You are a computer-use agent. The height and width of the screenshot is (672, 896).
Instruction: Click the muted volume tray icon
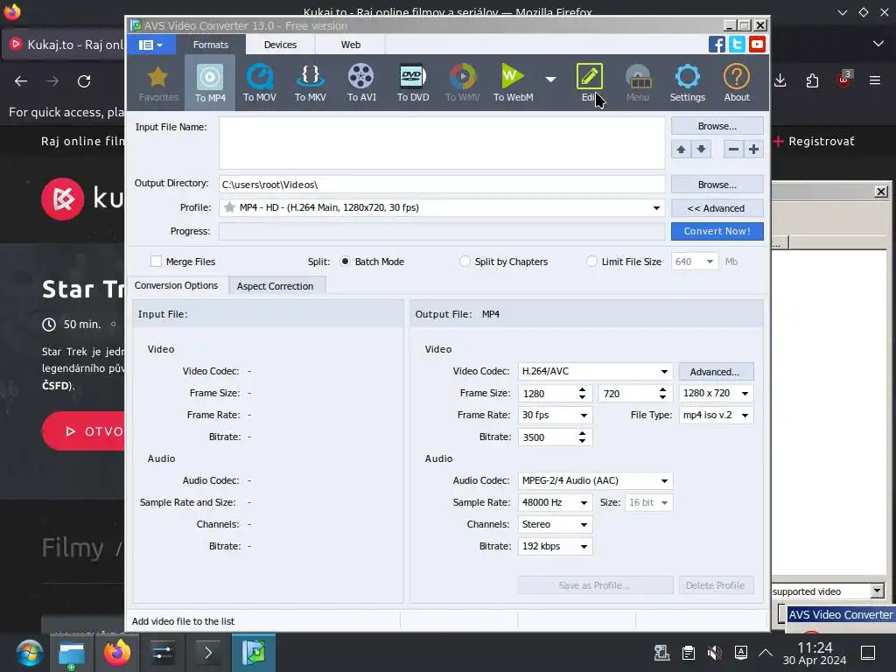714,653
